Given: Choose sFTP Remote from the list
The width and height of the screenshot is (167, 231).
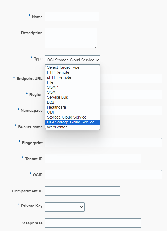Looking at the screenshot, I should pyautogui.click(x=59, y=77).
